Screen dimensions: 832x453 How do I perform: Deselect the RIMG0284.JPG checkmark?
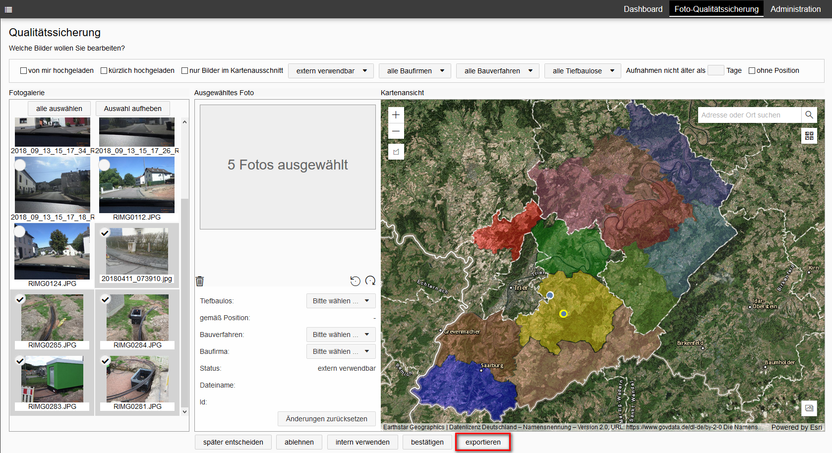[x=105, y=299]
